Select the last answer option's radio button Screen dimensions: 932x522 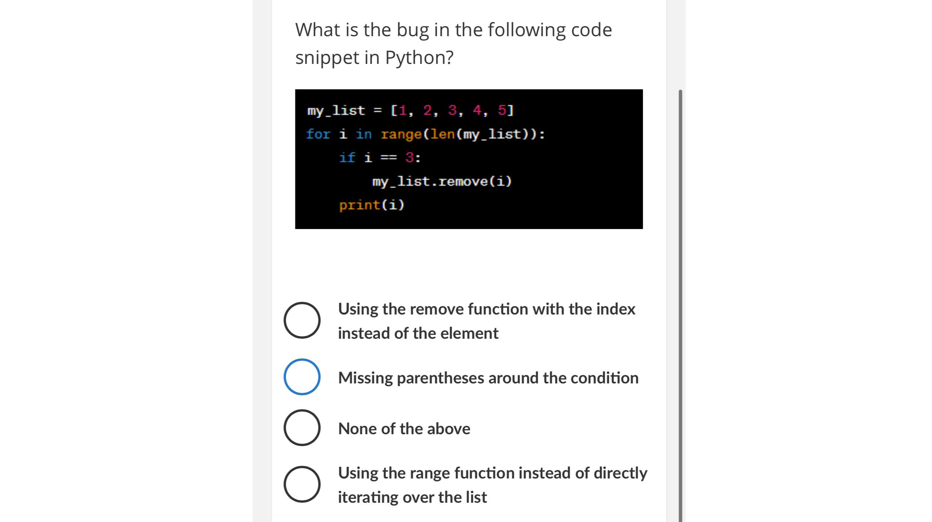coord(302,484)
